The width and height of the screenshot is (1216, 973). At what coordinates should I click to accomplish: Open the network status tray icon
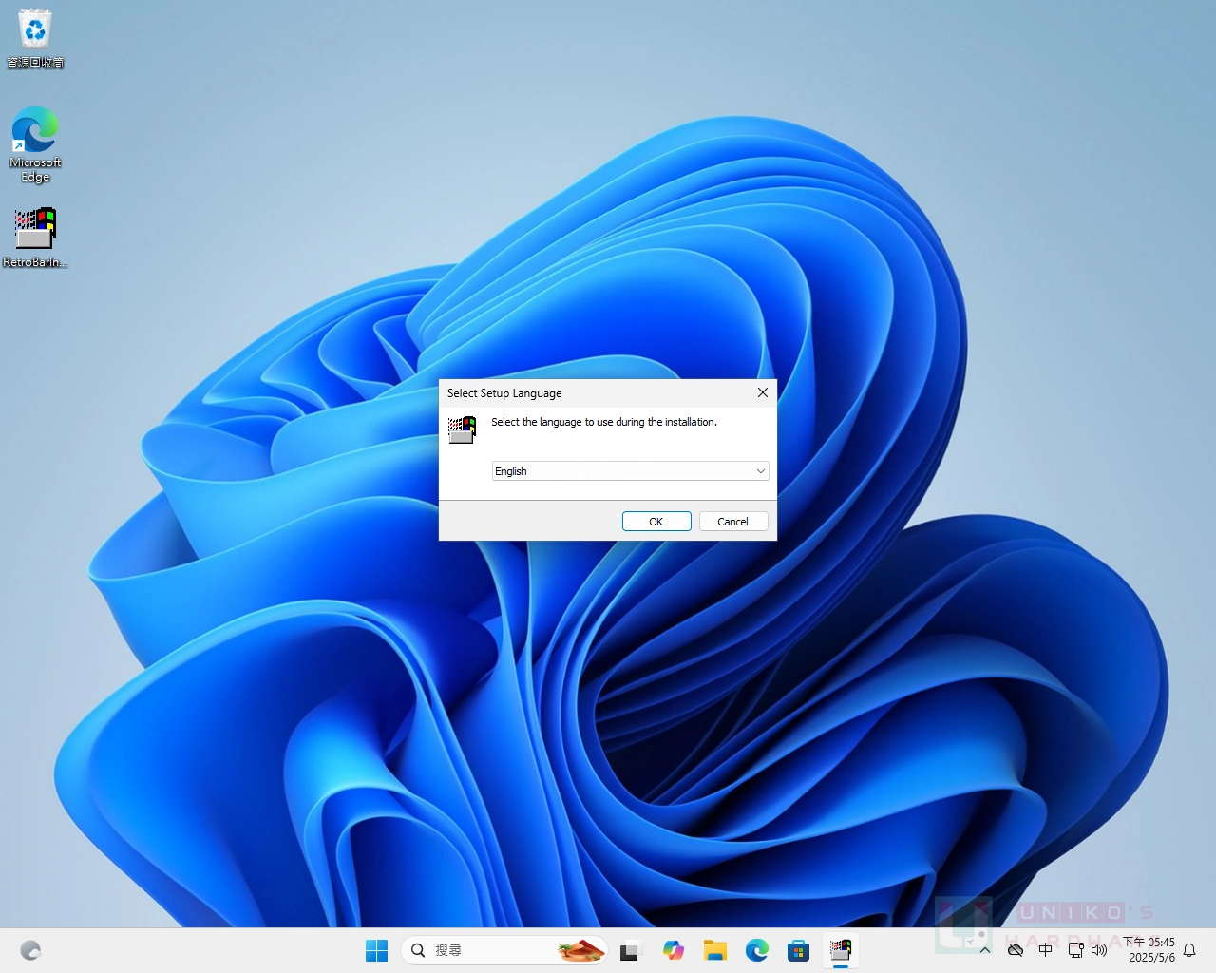1076,950
